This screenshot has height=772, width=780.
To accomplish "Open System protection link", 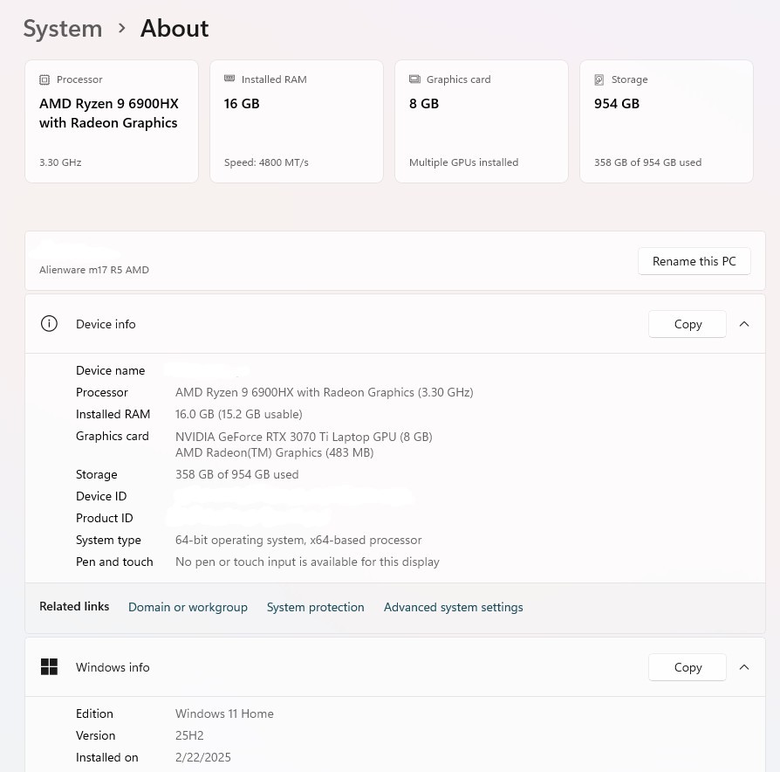I will coord(315,607).
